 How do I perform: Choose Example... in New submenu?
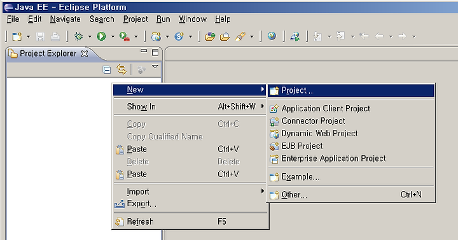[x=351, y=177]
